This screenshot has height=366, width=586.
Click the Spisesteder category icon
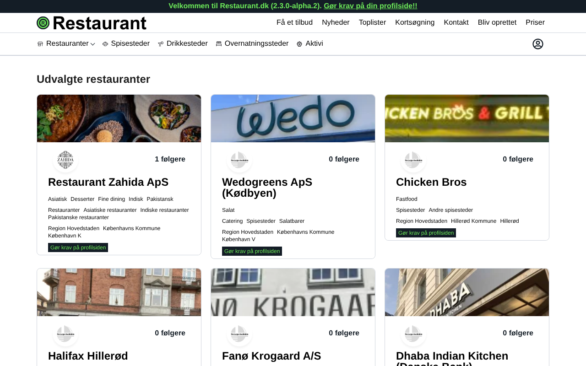click(105, 44)
